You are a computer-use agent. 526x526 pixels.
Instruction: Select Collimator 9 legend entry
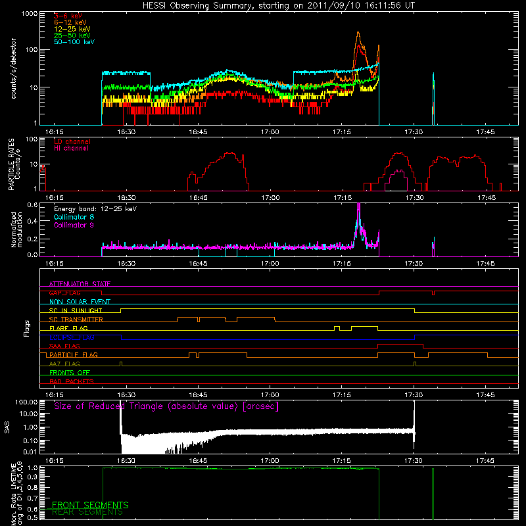[74, 225]
